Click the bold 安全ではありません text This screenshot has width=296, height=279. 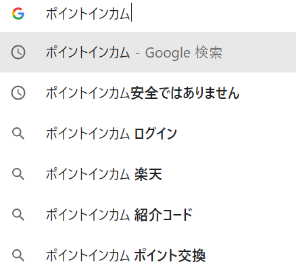coord(184,93)
